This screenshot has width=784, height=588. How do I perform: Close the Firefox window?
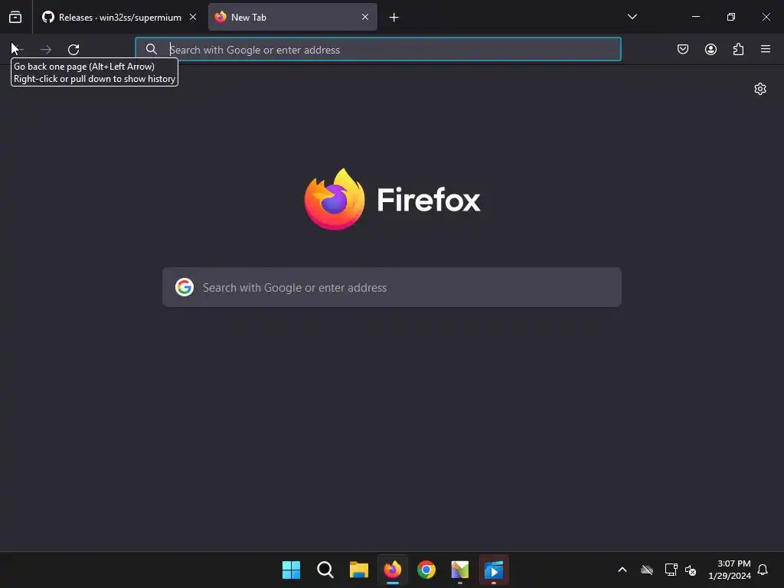[x=766, y=17]
